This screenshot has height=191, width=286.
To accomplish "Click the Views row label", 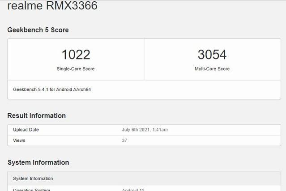I will (x=19, y=140).
